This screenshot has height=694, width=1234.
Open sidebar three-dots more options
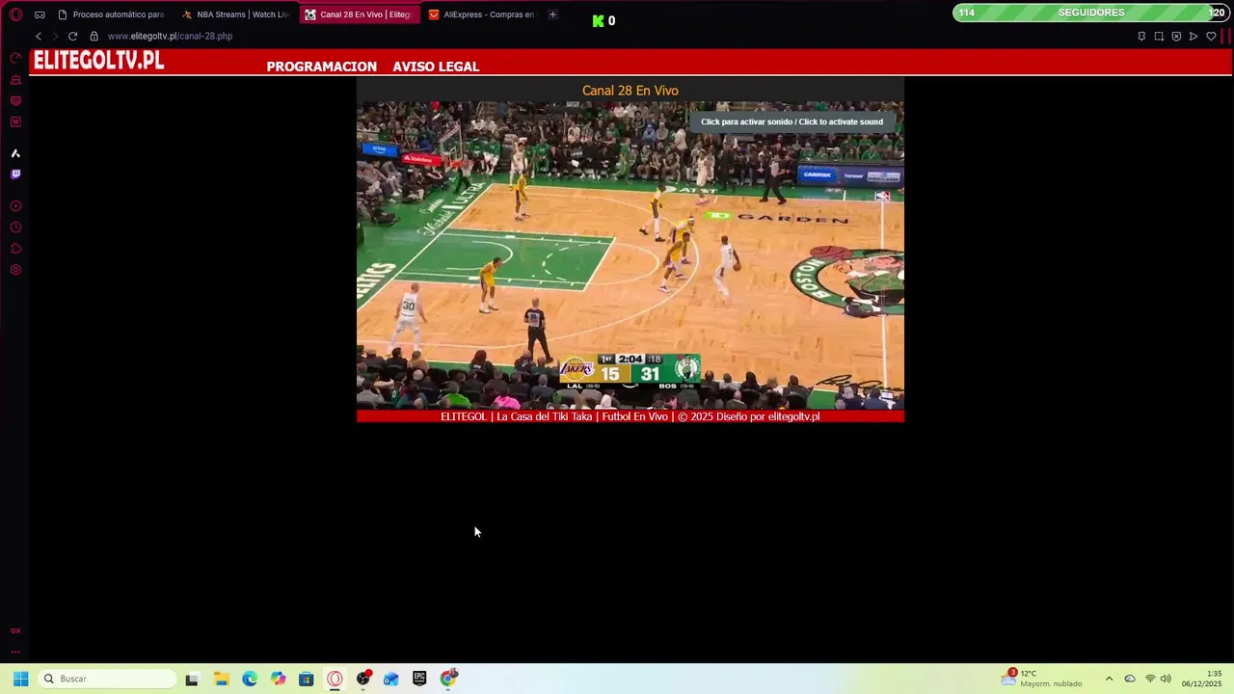(x=15, y=652)
